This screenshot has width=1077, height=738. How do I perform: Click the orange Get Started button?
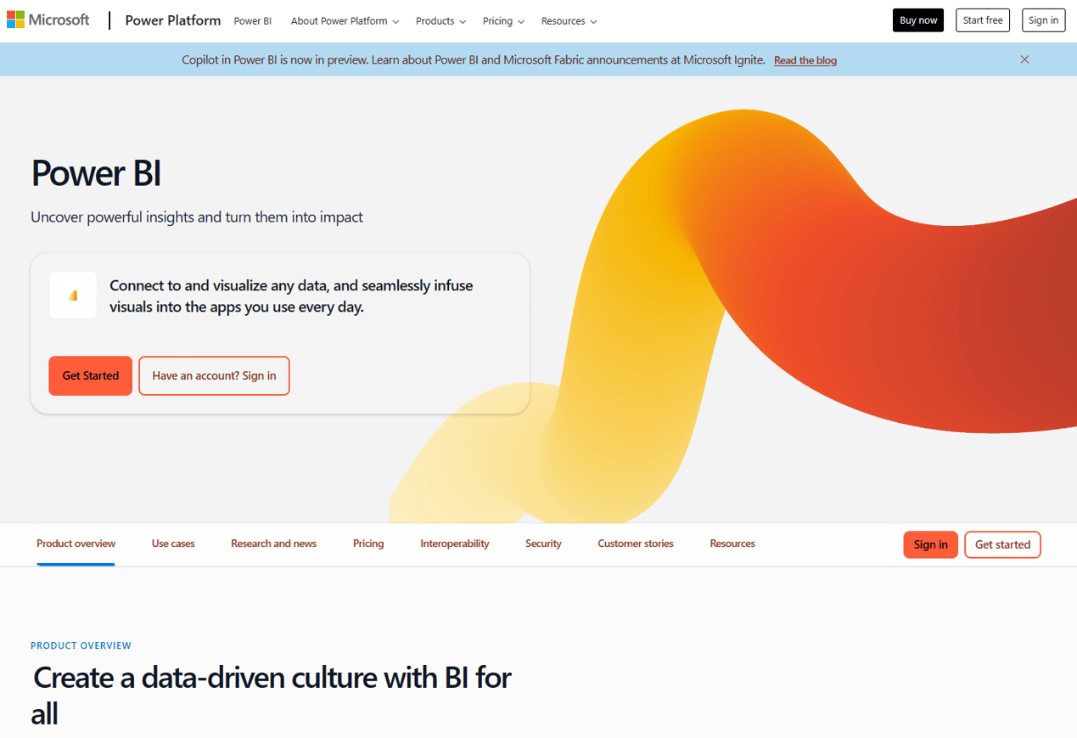click(x=91, y=375)
